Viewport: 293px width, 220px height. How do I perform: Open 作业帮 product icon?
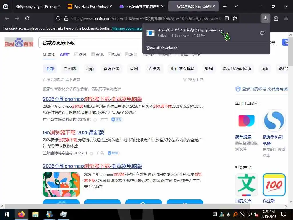click(274, 185)
